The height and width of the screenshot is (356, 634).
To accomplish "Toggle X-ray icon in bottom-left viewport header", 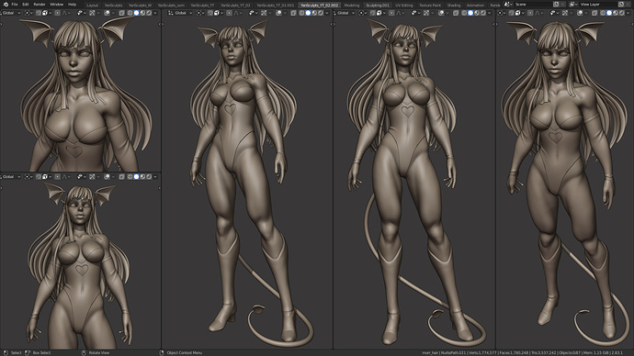I will pyautogui.click(x=121, y=177).
